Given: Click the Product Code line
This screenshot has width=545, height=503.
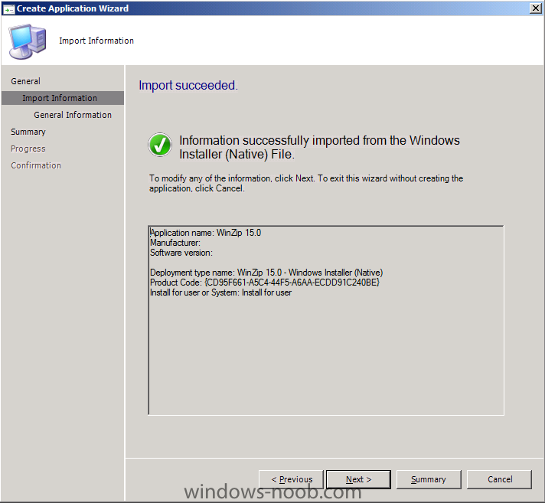Looking at the screenshot, I should coord(265,283).
